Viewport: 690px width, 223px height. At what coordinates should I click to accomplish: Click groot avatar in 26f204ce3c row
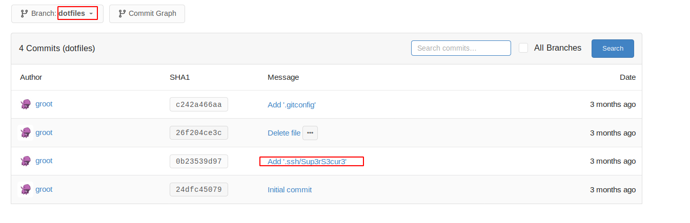click(26, 133)
